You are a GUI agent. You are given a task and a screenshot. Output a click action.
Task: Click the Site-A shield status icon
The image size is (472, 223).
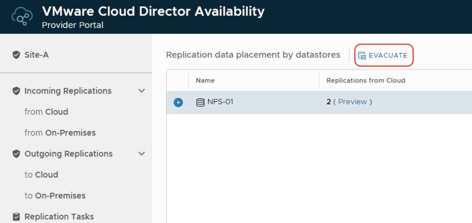[16, 55]
